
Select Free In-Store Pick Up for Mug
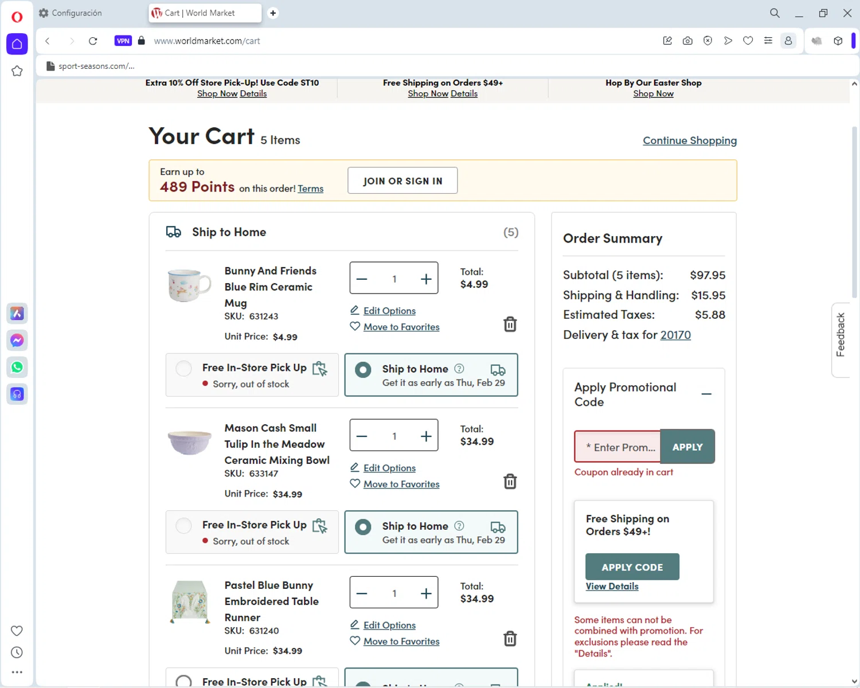(x=183, y=368)
